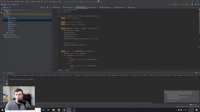Expand the .idea folder
This screenshot has height=112, width=200.
click(5, 12)
